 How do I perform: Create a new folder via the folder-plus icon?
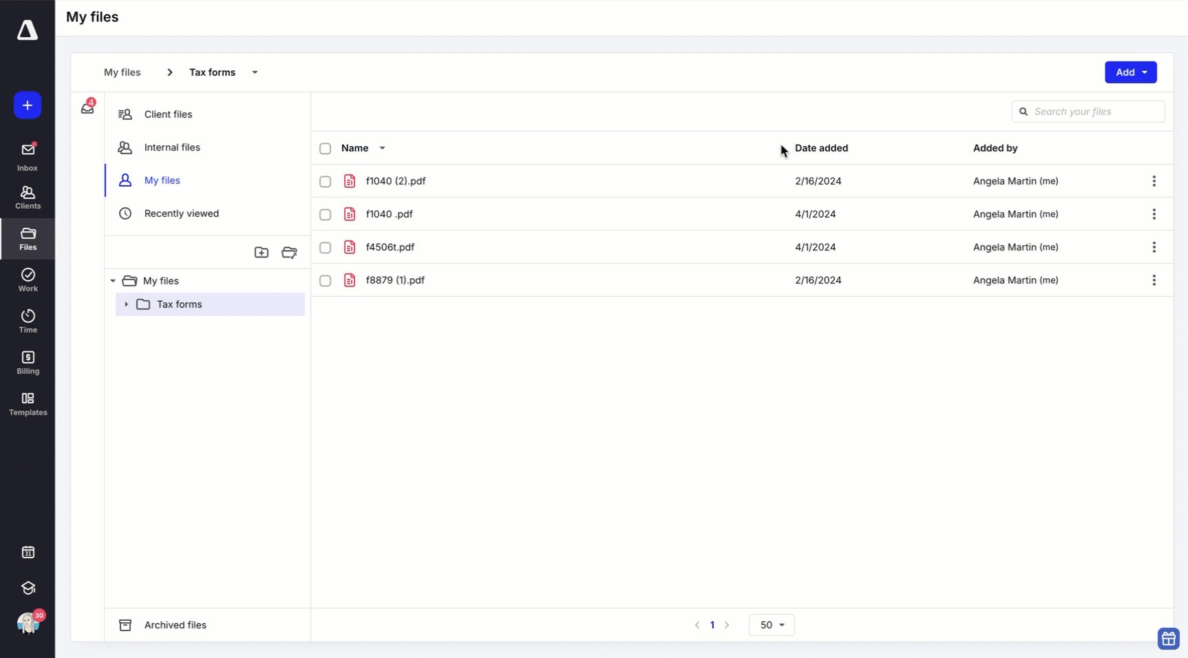(x=262, y=252)
